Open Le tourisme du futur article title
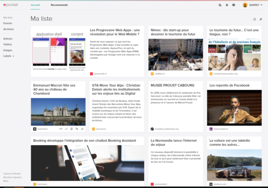Image resolution: width=268 pixels, height=188 pixels. tap(234, 32)
